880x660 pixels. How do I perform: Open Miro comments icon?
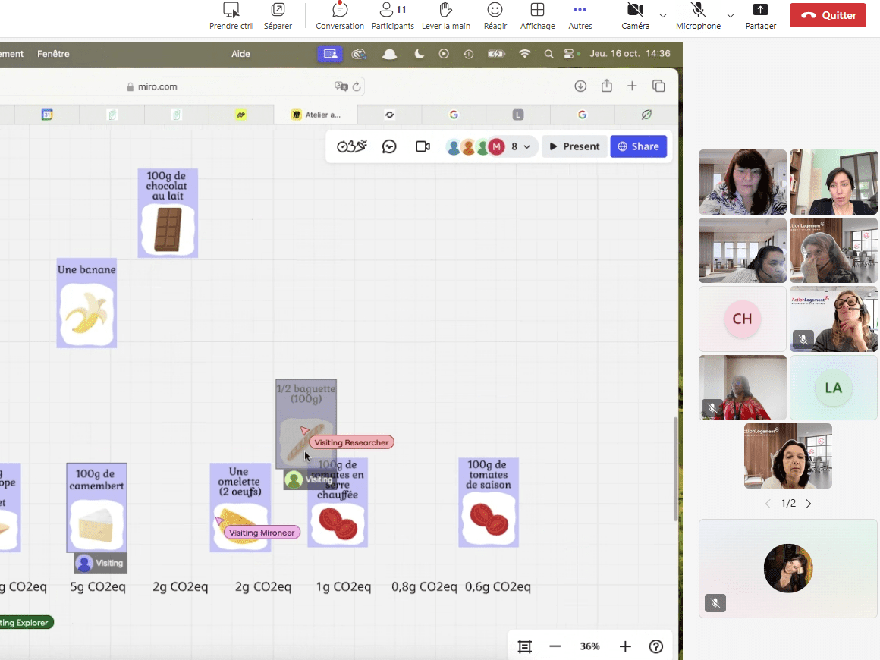(389, 146)
